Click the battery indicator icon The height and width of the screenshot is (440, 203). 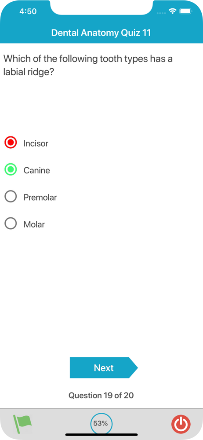click(x=185, y=11)
